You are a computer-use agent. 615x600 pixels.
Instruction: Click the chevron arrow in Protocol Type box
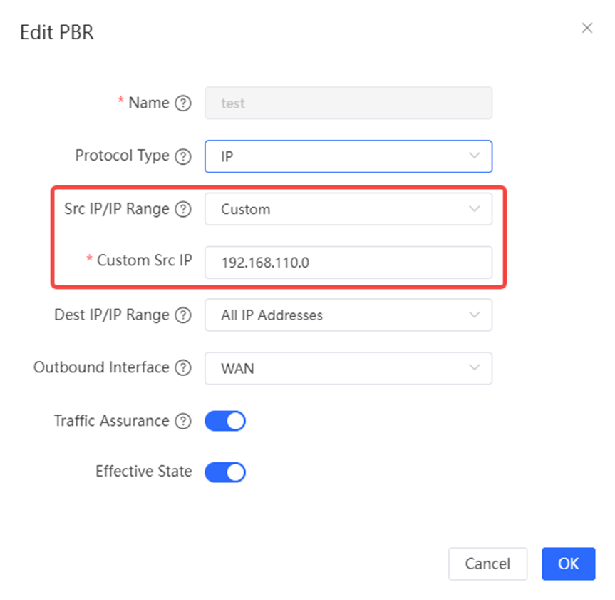475,156
